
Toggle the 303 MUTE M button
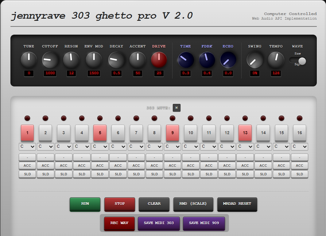point(177,108)
